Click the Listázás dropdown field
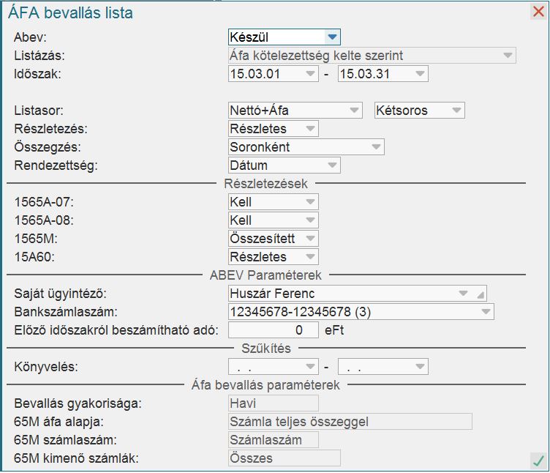 tap(372, 56)
